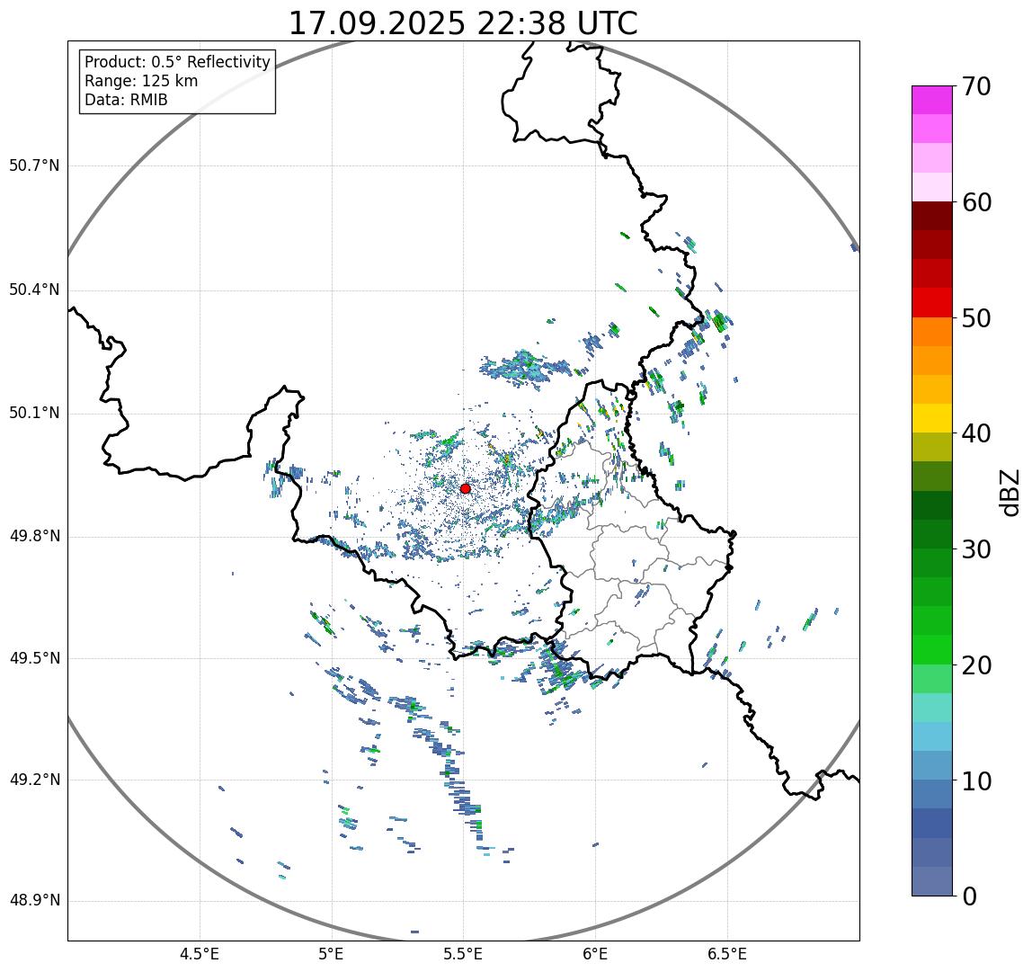The width and height of the screenshot is (1032, 972).
Task: Click the colorbar tick label 0
Action: pos(969,896)
